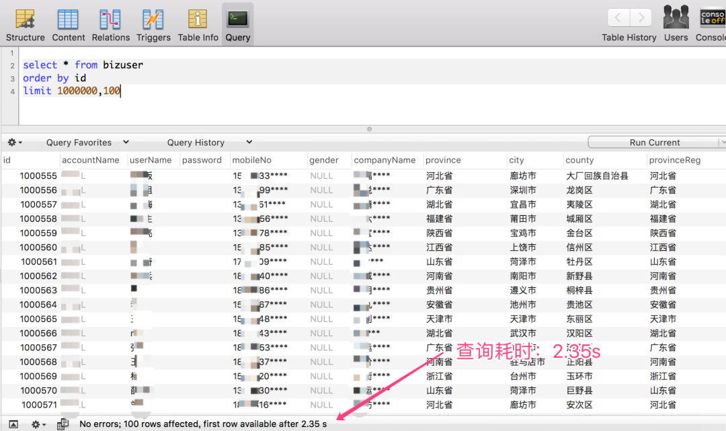726x431 pixels.
Task: Select the Query view icon
Action: tap(238, 24)
